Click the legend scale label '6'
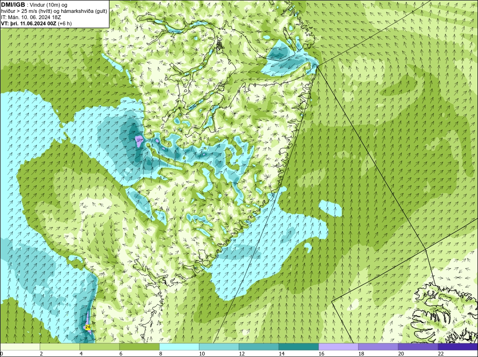478x357 pixels. (x=121, y=354)
